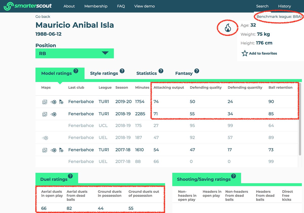Screen dimensions: 304x213
Task: Open the moving ball map icon for UEL 2018-19
Action: [45, 138]
